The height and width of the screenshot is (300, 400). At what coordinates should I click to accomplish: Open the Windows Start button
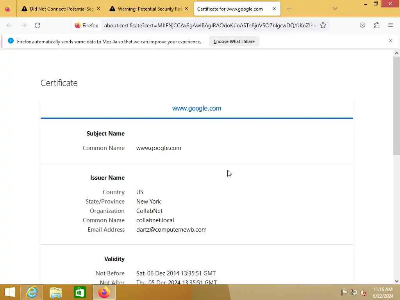tap(10, 292)
